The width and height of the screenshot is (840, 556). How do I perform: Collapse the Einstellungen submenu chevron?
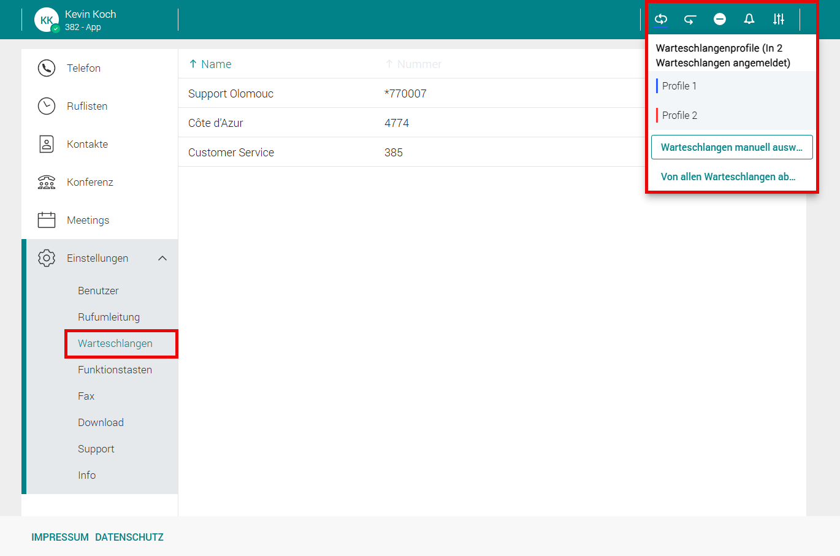pyautogui.click(x=162, y=258)
